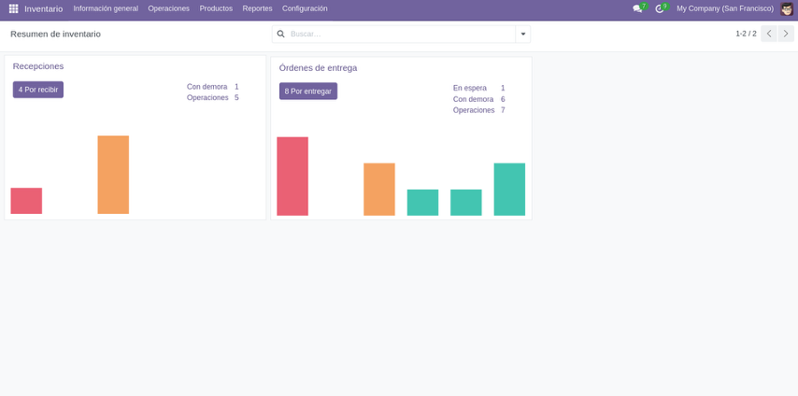The height and width of the screenshot is (396, 798).
Task: Open the Información general menu
Action: (x=106, y=8)
